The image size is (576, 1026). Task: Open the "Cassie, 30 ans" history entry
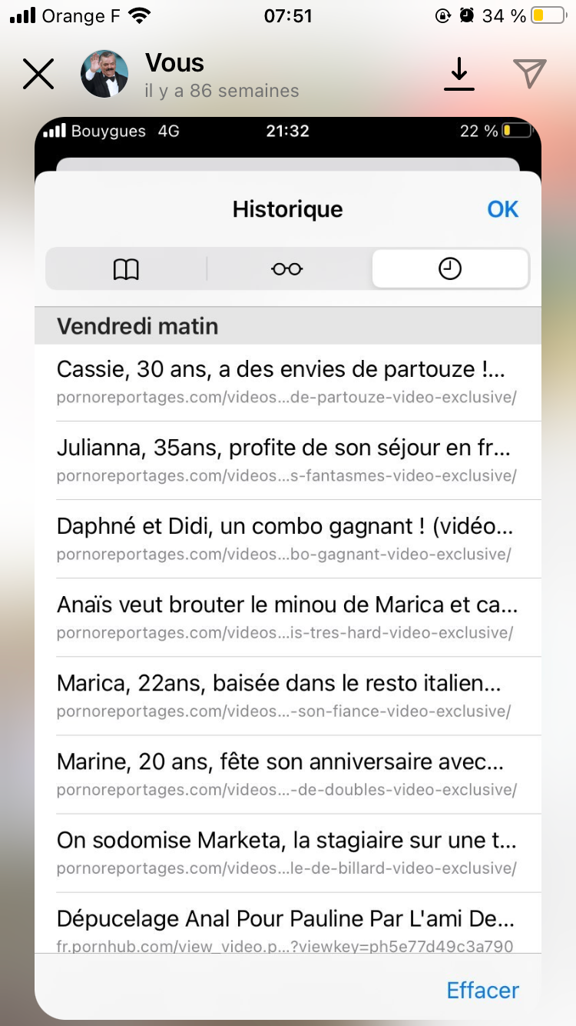(288, 382)
